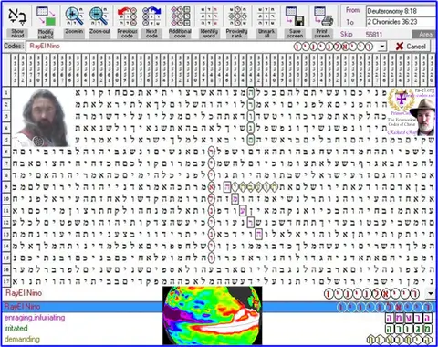The width and height of the screenshot is (438, 347).
Task: Select the 'demanding' list entry
Action: coord(22,339)
